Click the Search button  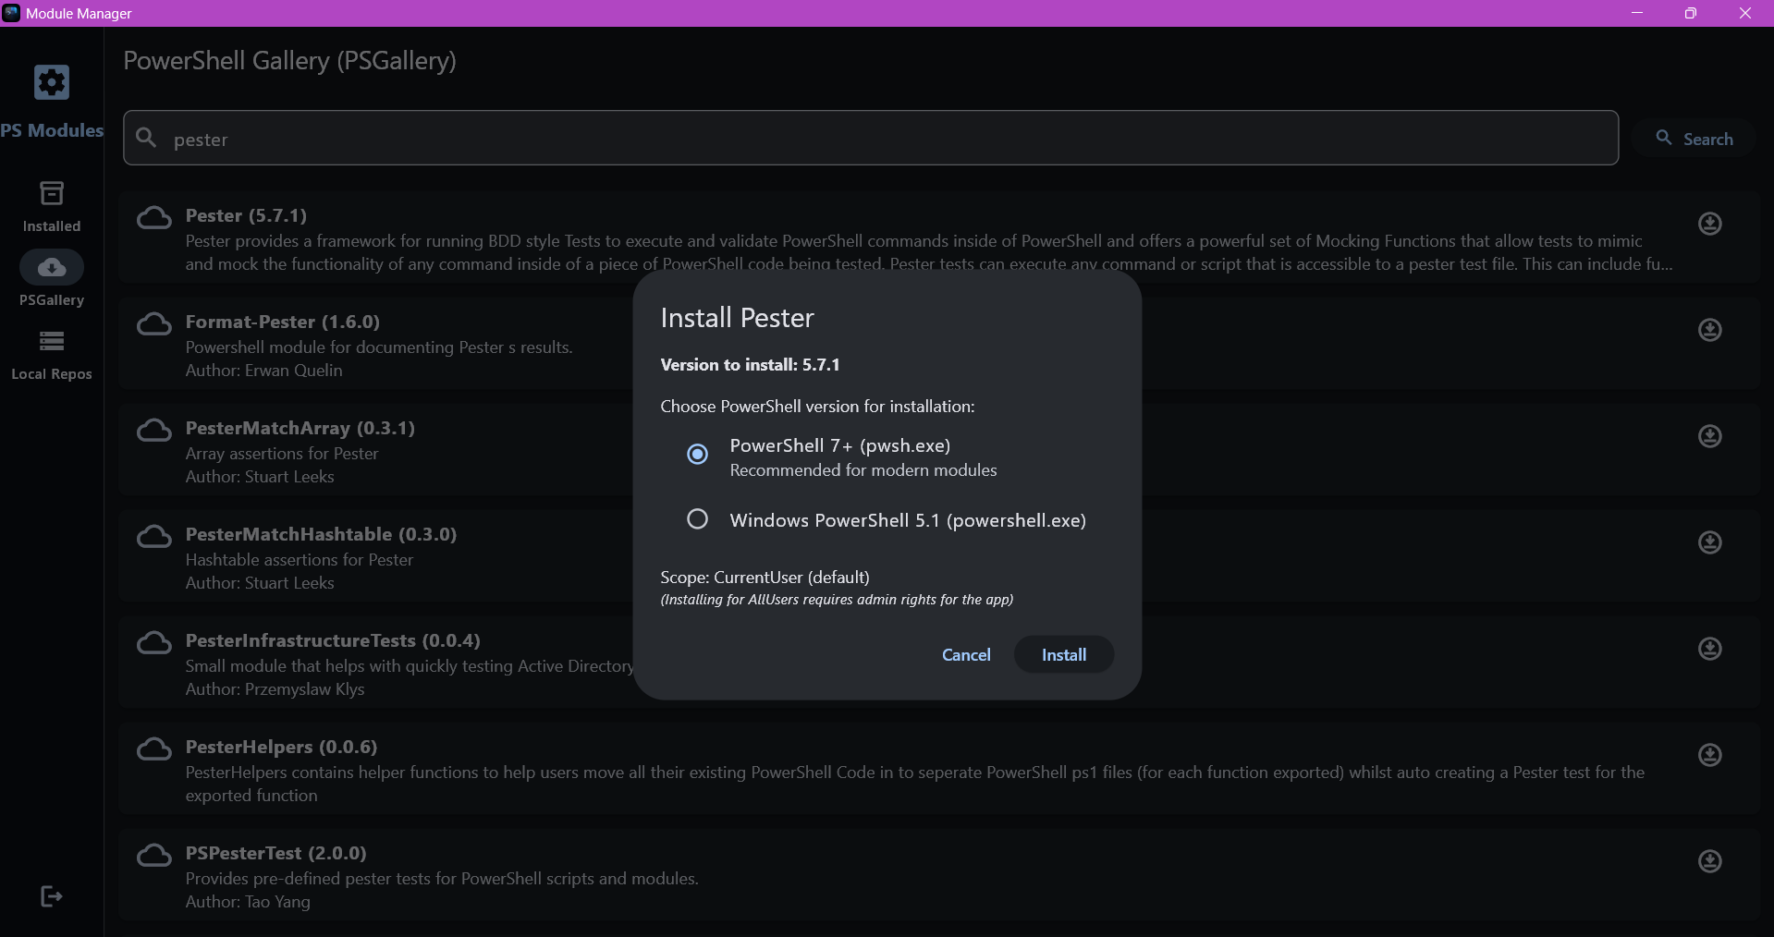[x=1694, y=139]
